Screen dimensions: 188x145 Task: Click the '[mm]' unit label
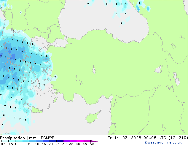pos(33,138)
